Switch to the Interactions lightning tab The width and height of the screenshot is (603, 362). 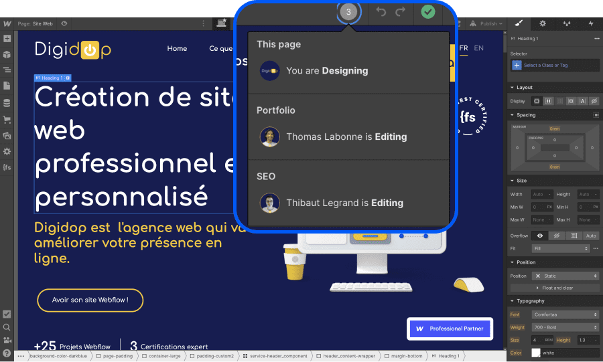(x=591, y=23)
